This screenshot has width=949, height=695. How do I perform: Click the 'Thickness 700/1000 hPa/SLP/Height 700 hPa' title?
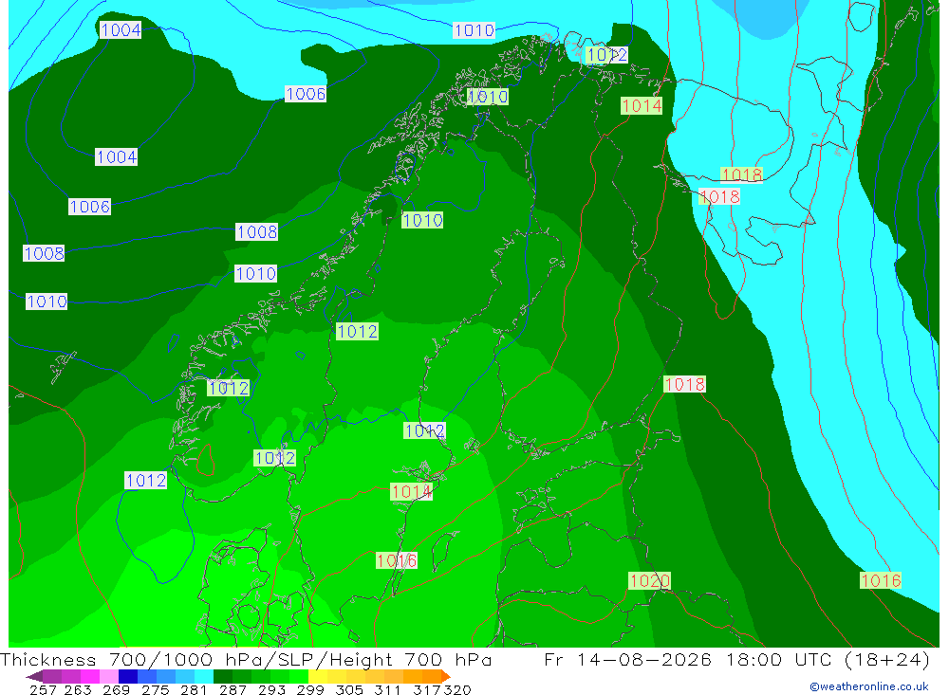coord(246,659)
